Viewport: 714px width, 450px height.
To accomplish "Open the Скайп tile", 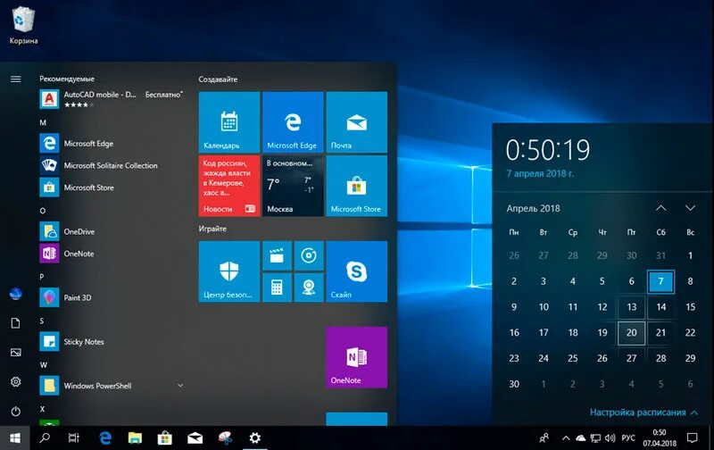I will tap(356, 271).
